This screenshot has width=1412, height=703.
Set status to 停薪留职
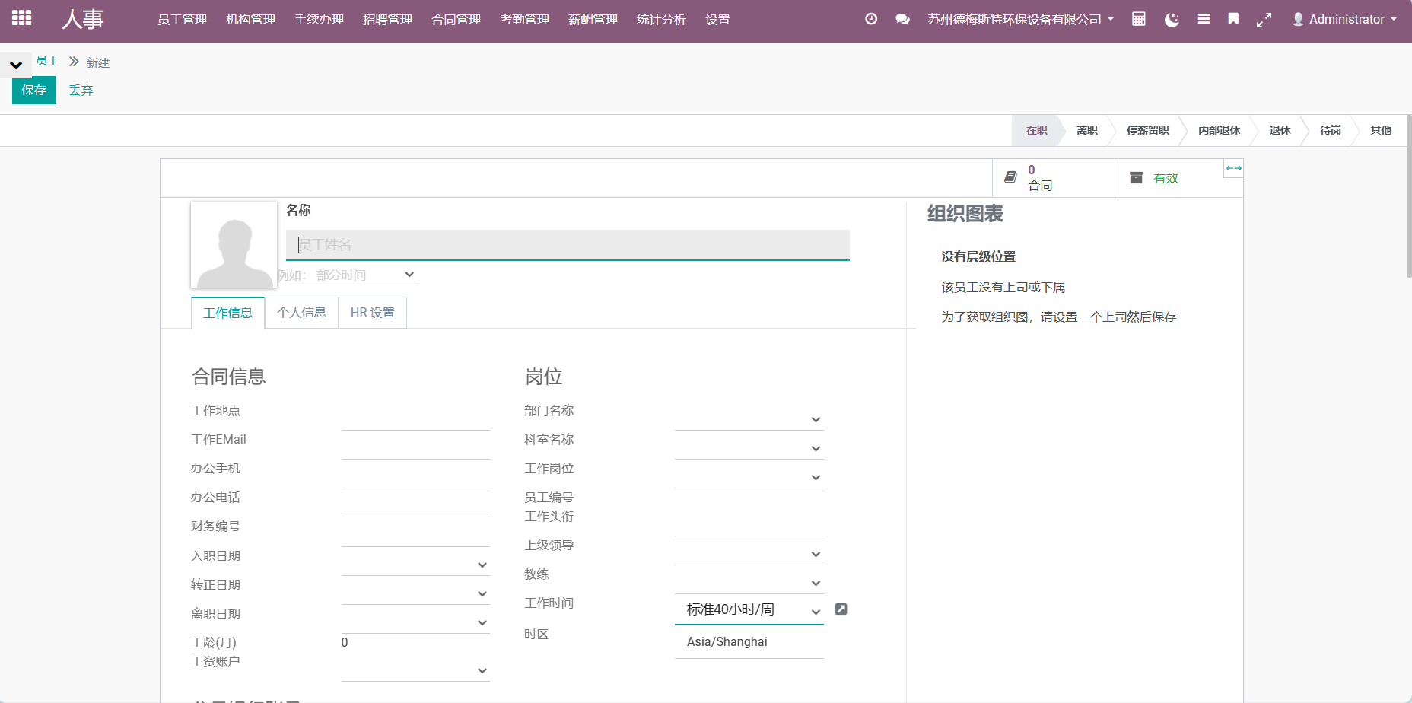(1148, 130)
